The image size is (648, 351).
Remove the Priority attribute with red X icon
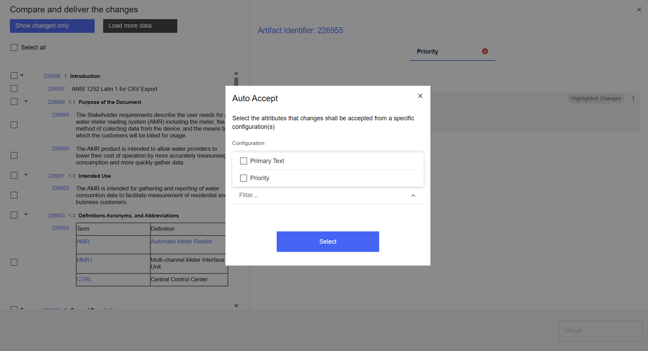485,51
